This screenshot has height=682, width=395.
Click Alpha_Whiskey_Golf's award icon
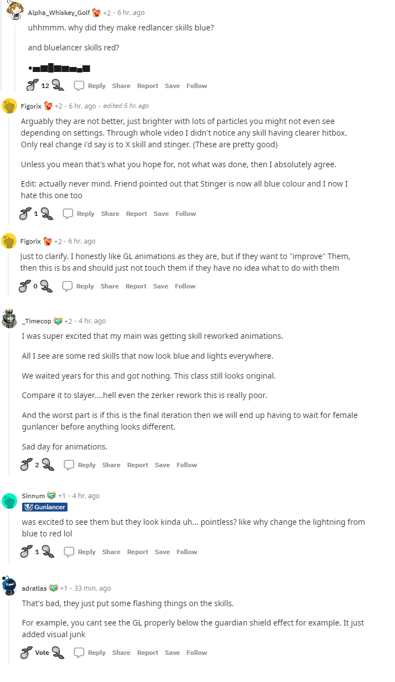coord(96,12)
